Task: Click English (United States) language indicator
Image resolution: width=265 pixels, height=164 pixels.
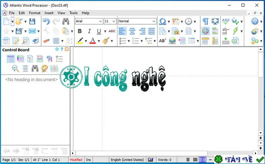Action: pyautogui.click(x=127, y=160)
